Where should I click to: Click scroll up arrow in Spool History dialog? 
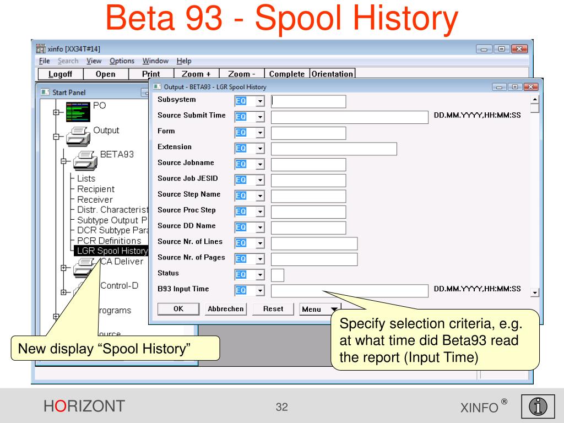pyautogui.click(x=535, y=99)
